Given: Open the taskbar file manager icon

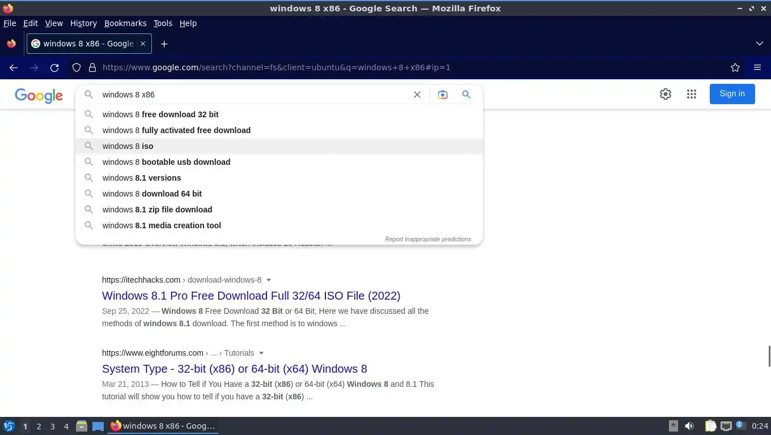Looking at the screenshot, I should coord(82,426).
